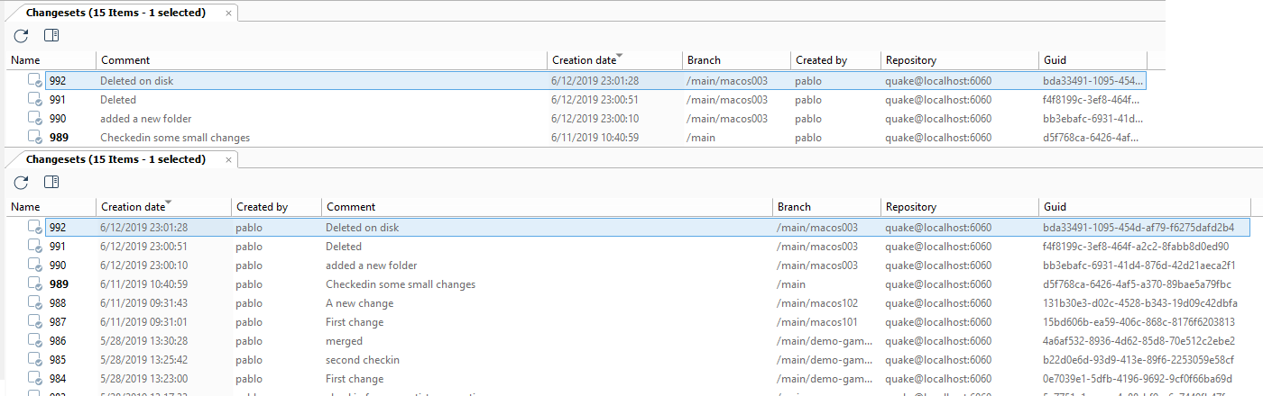Click date 5/28/2019 13:30:28

[x=143, y=341]
